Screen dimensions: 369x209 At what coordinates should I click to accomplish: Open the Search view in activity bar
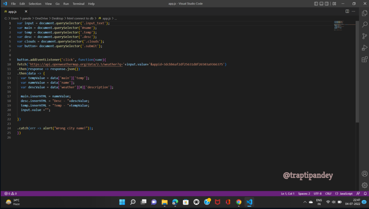click(364, 25)
